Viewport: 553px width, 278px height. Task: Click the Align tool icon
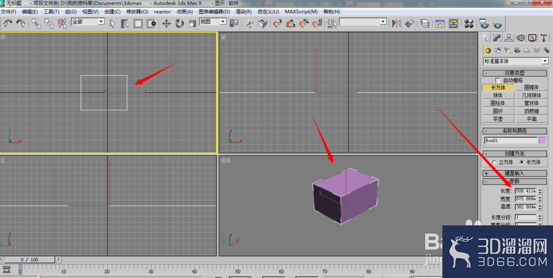[409, 24]
